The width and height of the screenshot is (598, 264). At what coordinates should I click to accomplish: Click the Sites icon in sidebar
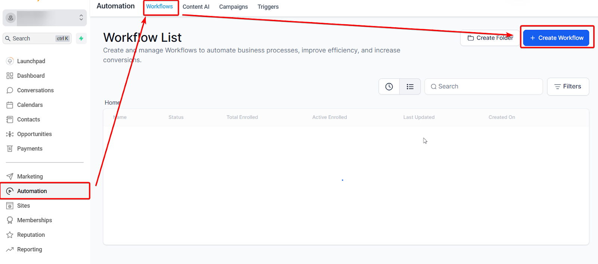tap(10, 206)
